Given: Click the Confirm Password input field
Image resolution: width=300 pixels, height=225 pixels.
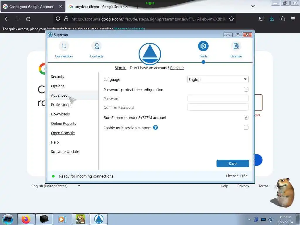Looking at the screenshot, I should point(218,107).
